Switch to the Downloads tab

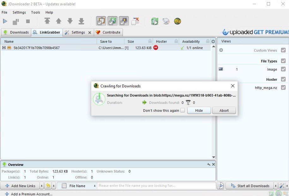(16, 32)
